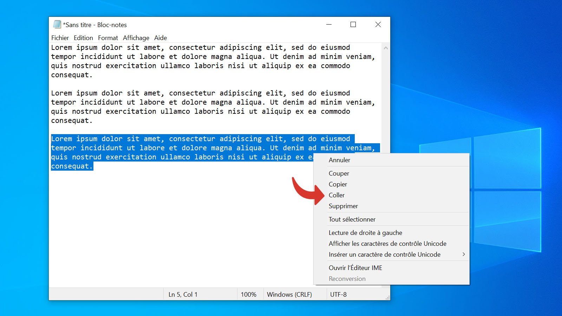Click the scrollbar up arrow
This screenshot has height=316, width=562.
pos(386,48)
